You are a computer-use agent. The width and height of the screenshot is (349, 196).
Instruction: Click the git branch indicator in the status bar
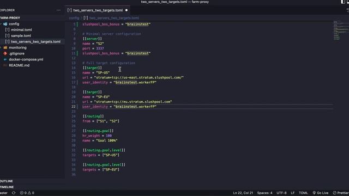[4, 193]
